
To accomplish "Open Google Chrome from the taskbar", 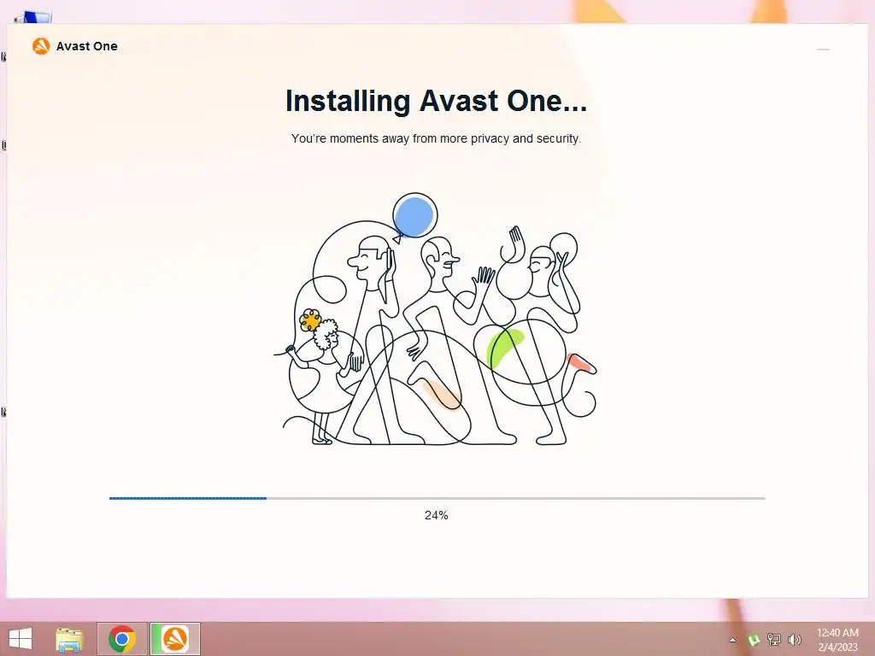I will pos(122,639).
